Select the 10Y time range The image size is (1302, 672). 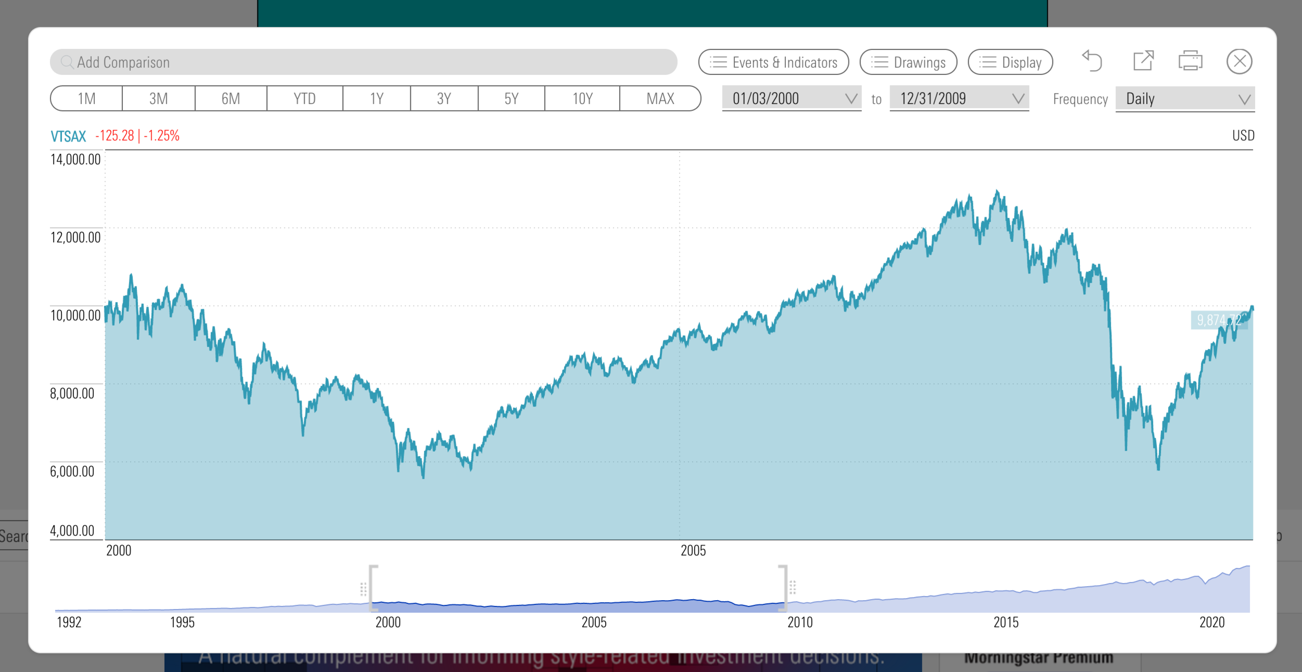[582, 98]
